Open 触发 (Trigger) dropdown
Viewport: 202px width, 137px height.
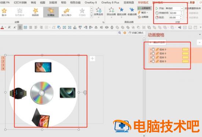pos(143,12)
